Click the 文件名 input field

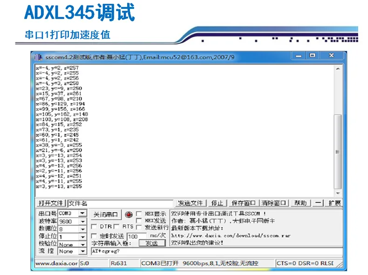point(120,203)
